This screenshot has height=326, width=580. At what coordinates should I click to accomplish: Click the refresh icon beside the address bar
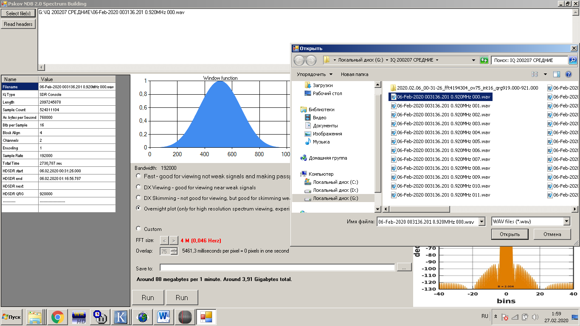(484, 60)
